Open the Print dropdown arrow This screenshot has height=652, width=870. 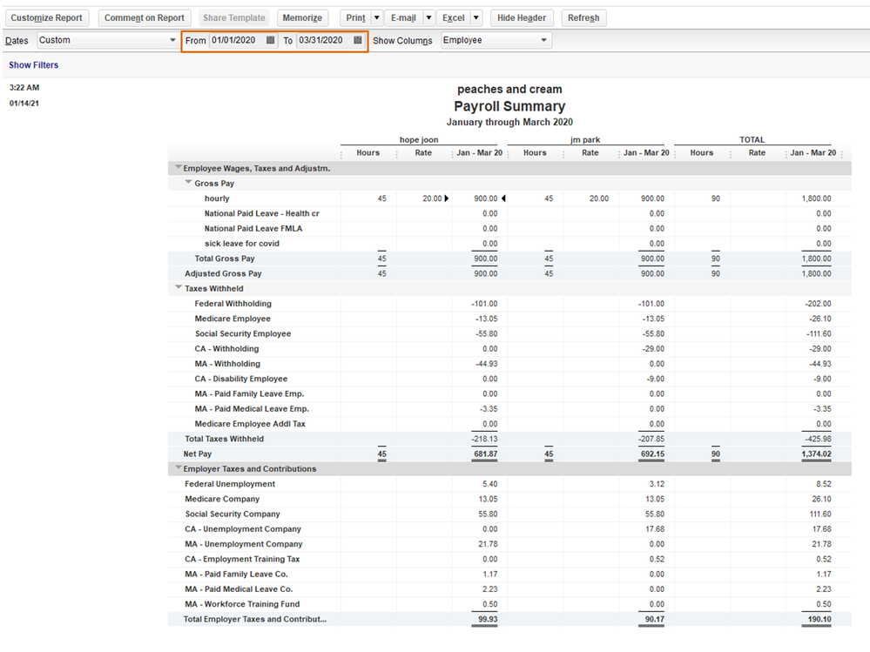click(x=377, y=17)
